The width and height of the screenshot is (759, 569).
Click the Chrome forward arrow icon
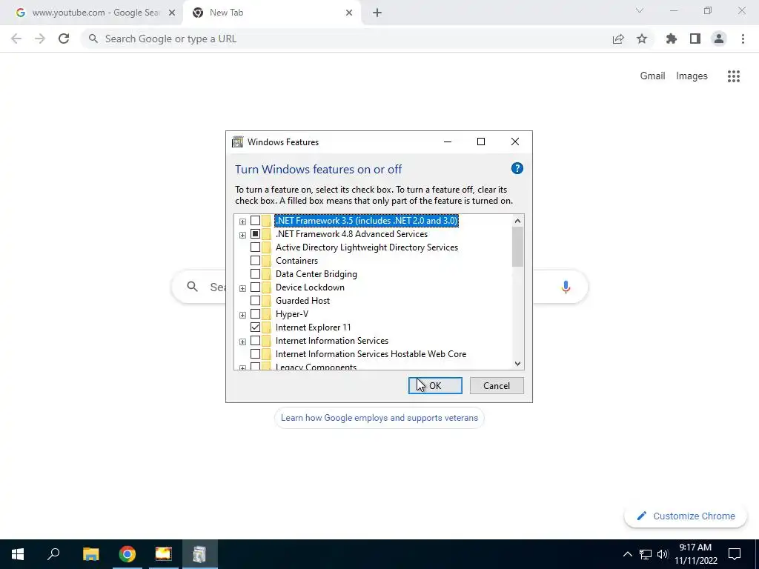click(x=40, y=39)
